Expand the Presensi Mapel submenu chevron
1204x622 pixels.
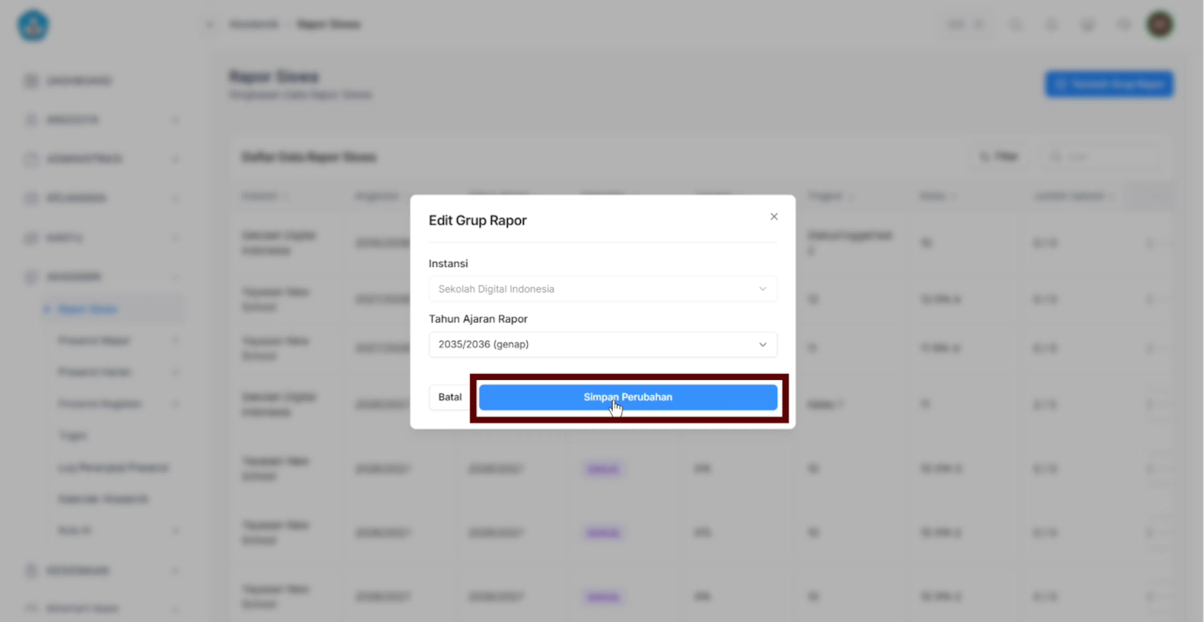point(175,340)
